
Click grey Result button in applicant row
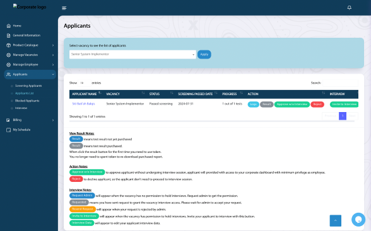click(x=267, y=104)
